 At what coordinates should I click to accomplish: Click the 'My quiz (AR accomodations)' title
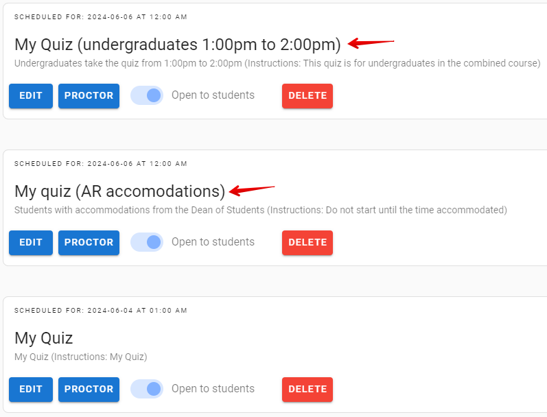(x=119, y=191)
